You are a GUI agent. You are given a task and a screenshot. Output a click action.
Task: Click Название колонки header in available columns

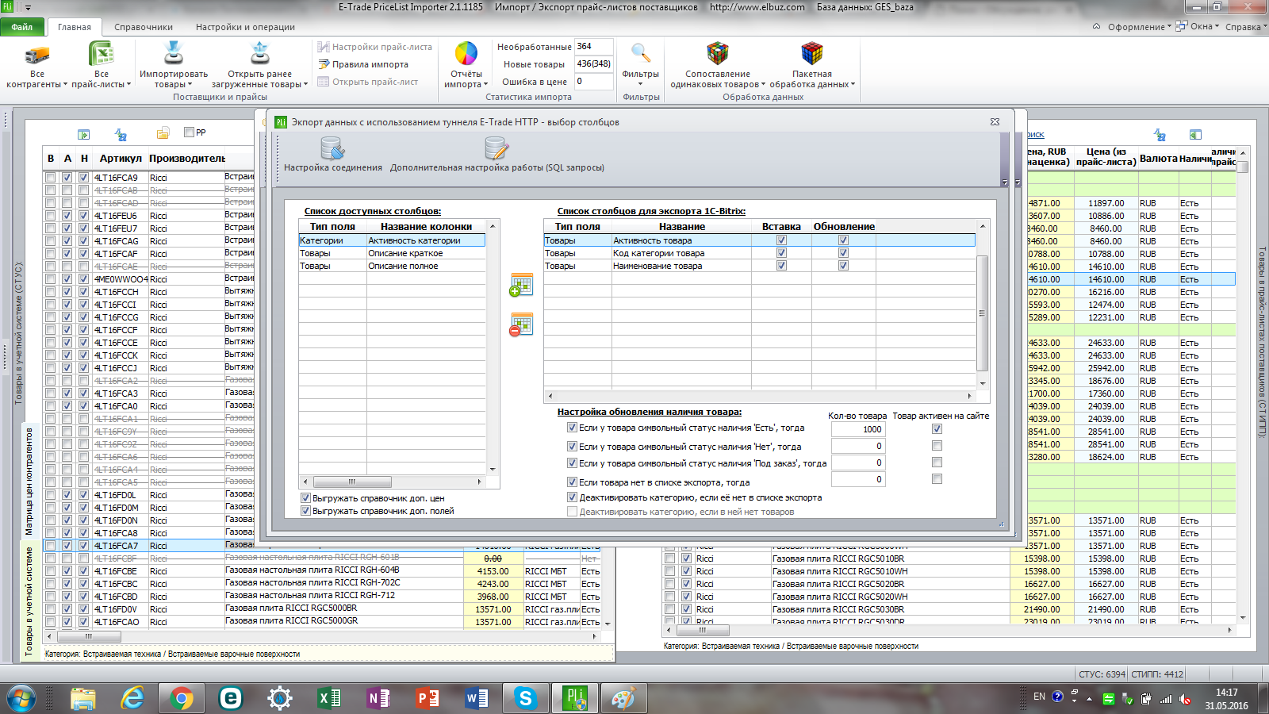[426, 227]
